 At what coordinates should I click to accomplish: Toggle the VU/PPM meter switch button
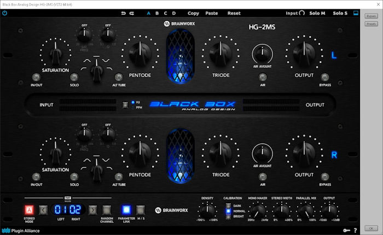pos(125,105)
